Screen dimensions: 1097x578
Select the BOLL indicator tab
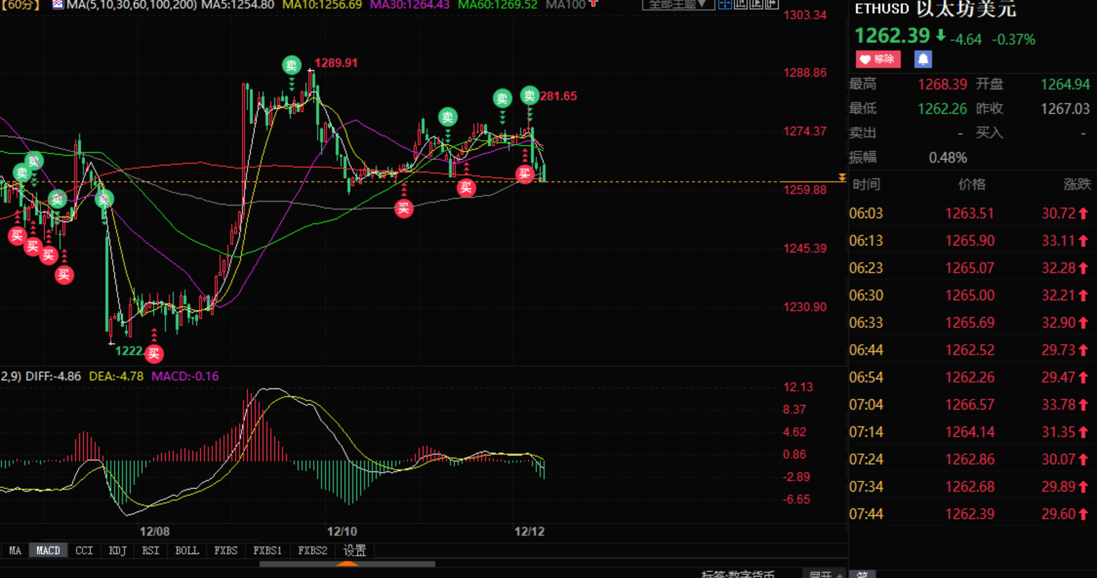(187, 551)
